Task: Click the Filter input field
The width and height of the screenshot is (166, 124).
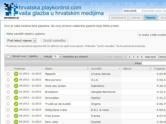Action: click(x=154, y=63)
